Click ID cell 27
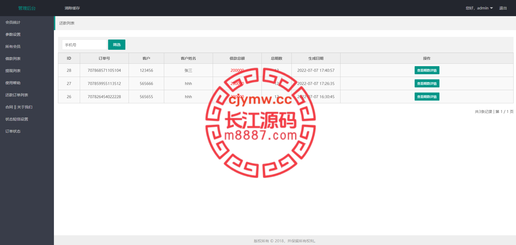 pyautogui.click(x=69, y=84)
